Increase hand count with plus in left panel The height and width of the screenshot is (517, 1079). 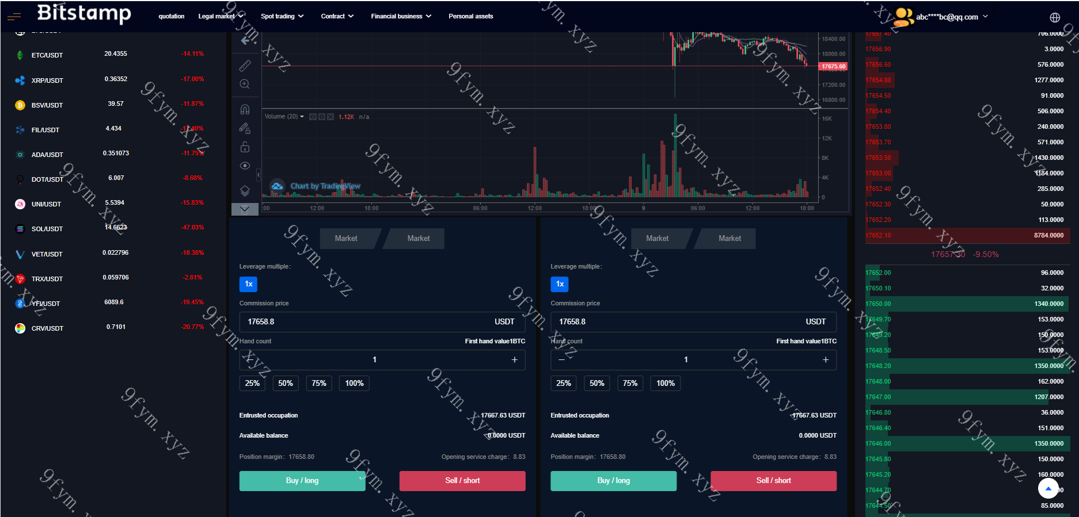(x=515, y=359)
